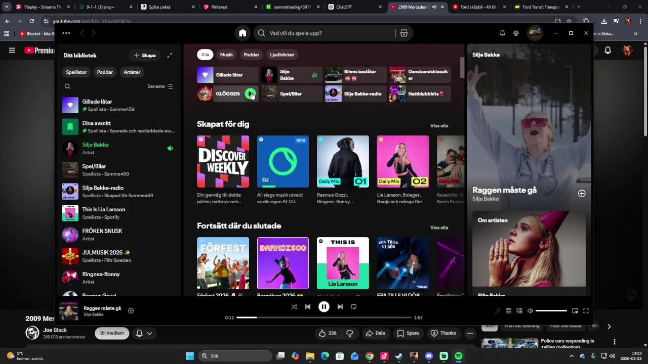Toggle Artister filter in library
The height and width of the screenshot is (364, 648).
[132, 72]
